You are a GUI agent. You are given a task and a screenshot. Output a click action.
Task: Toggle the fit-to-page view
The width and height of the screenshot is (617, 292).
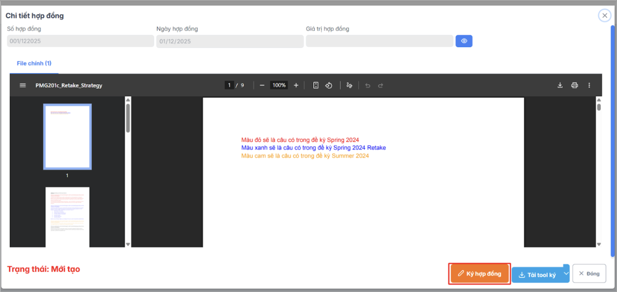click(316, 85)
